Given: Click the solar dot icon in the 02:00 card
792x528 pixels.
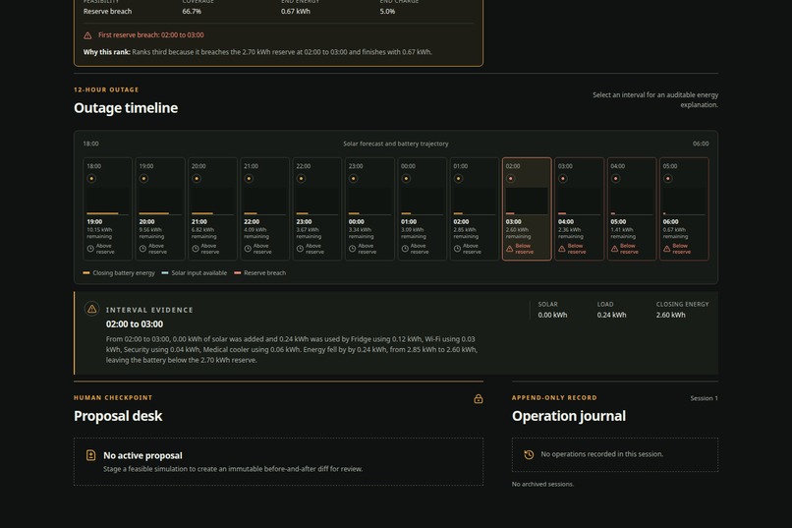Looking at the screenshot, I should 511,178.
